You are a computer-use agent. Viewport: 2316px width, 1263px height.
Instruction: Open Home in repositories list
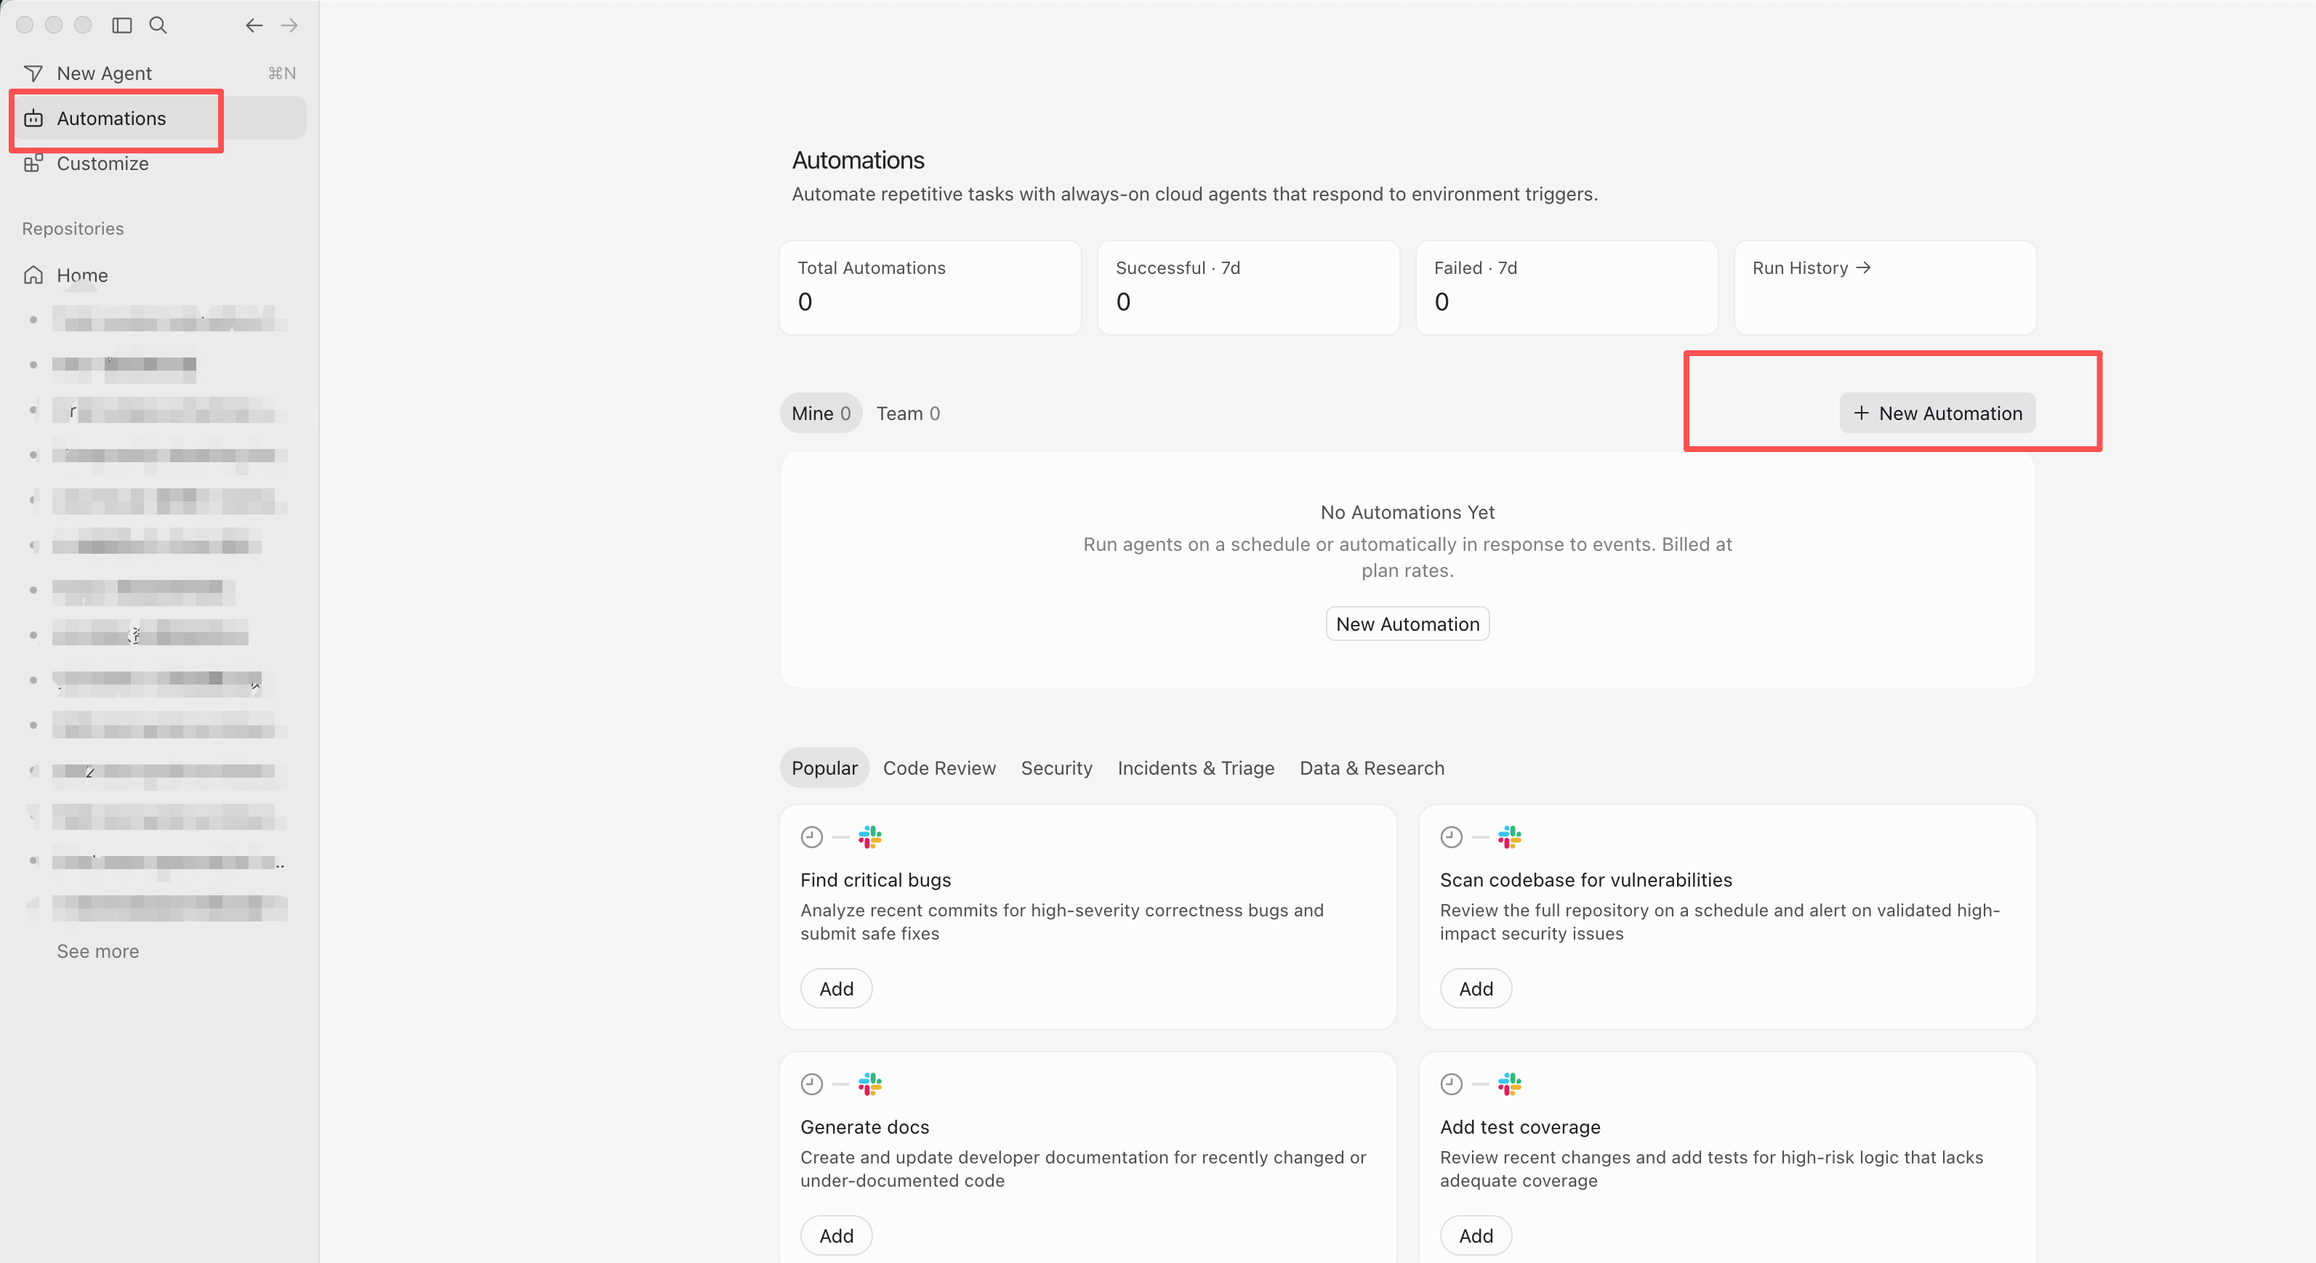pyautogui.click(x=159, y=275)
